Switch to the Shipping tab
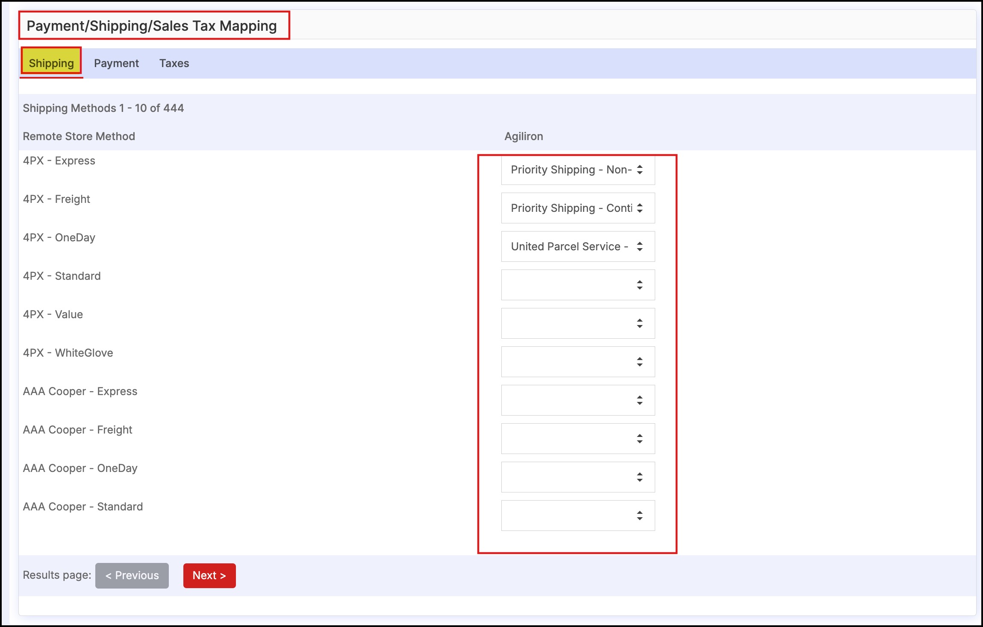The height and width of the screenshot is (627, 983). coord(51,63)
